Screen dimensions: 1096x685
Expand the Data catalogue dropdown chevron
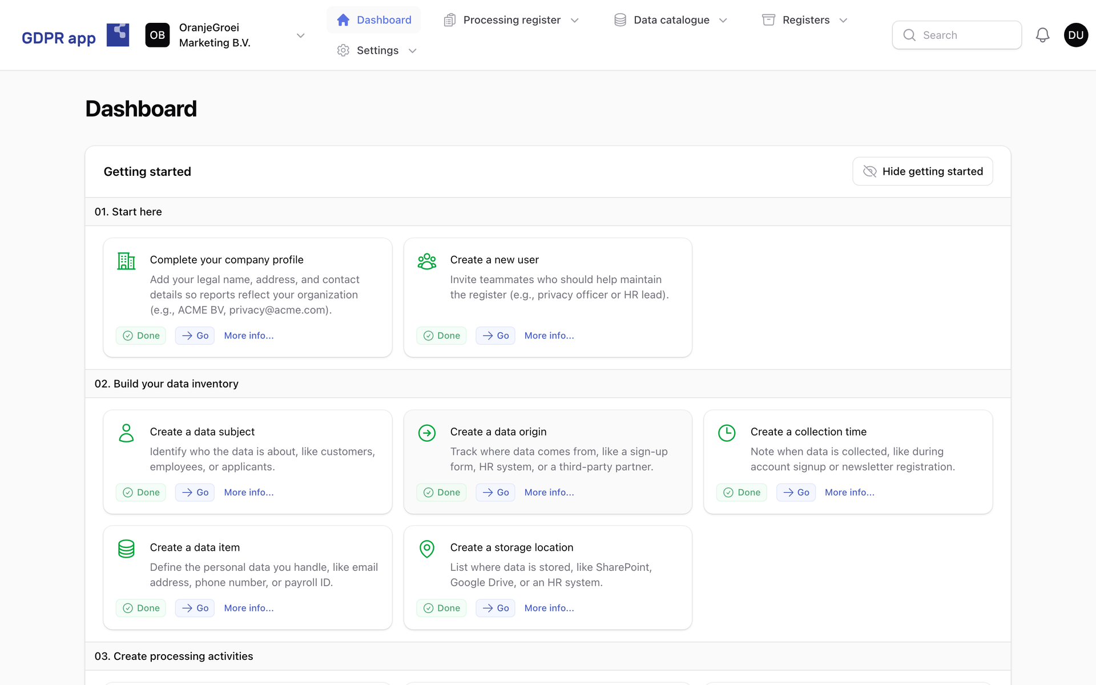(723, 21)
